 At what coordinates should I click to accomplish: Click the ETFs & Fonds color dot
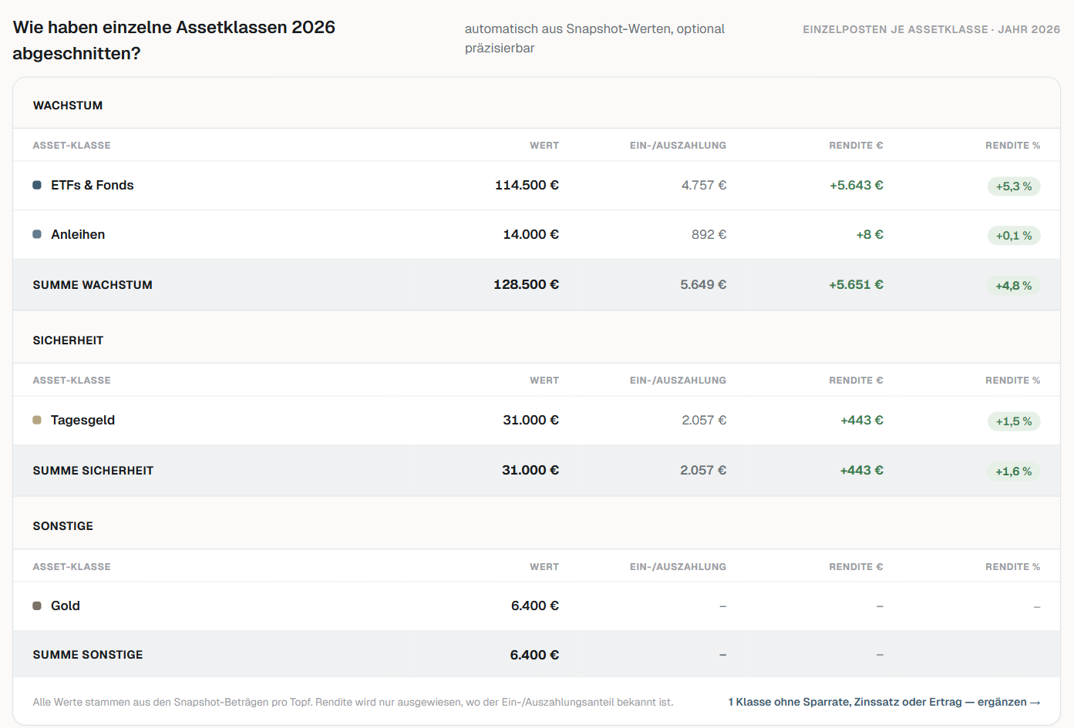[37, 185]
